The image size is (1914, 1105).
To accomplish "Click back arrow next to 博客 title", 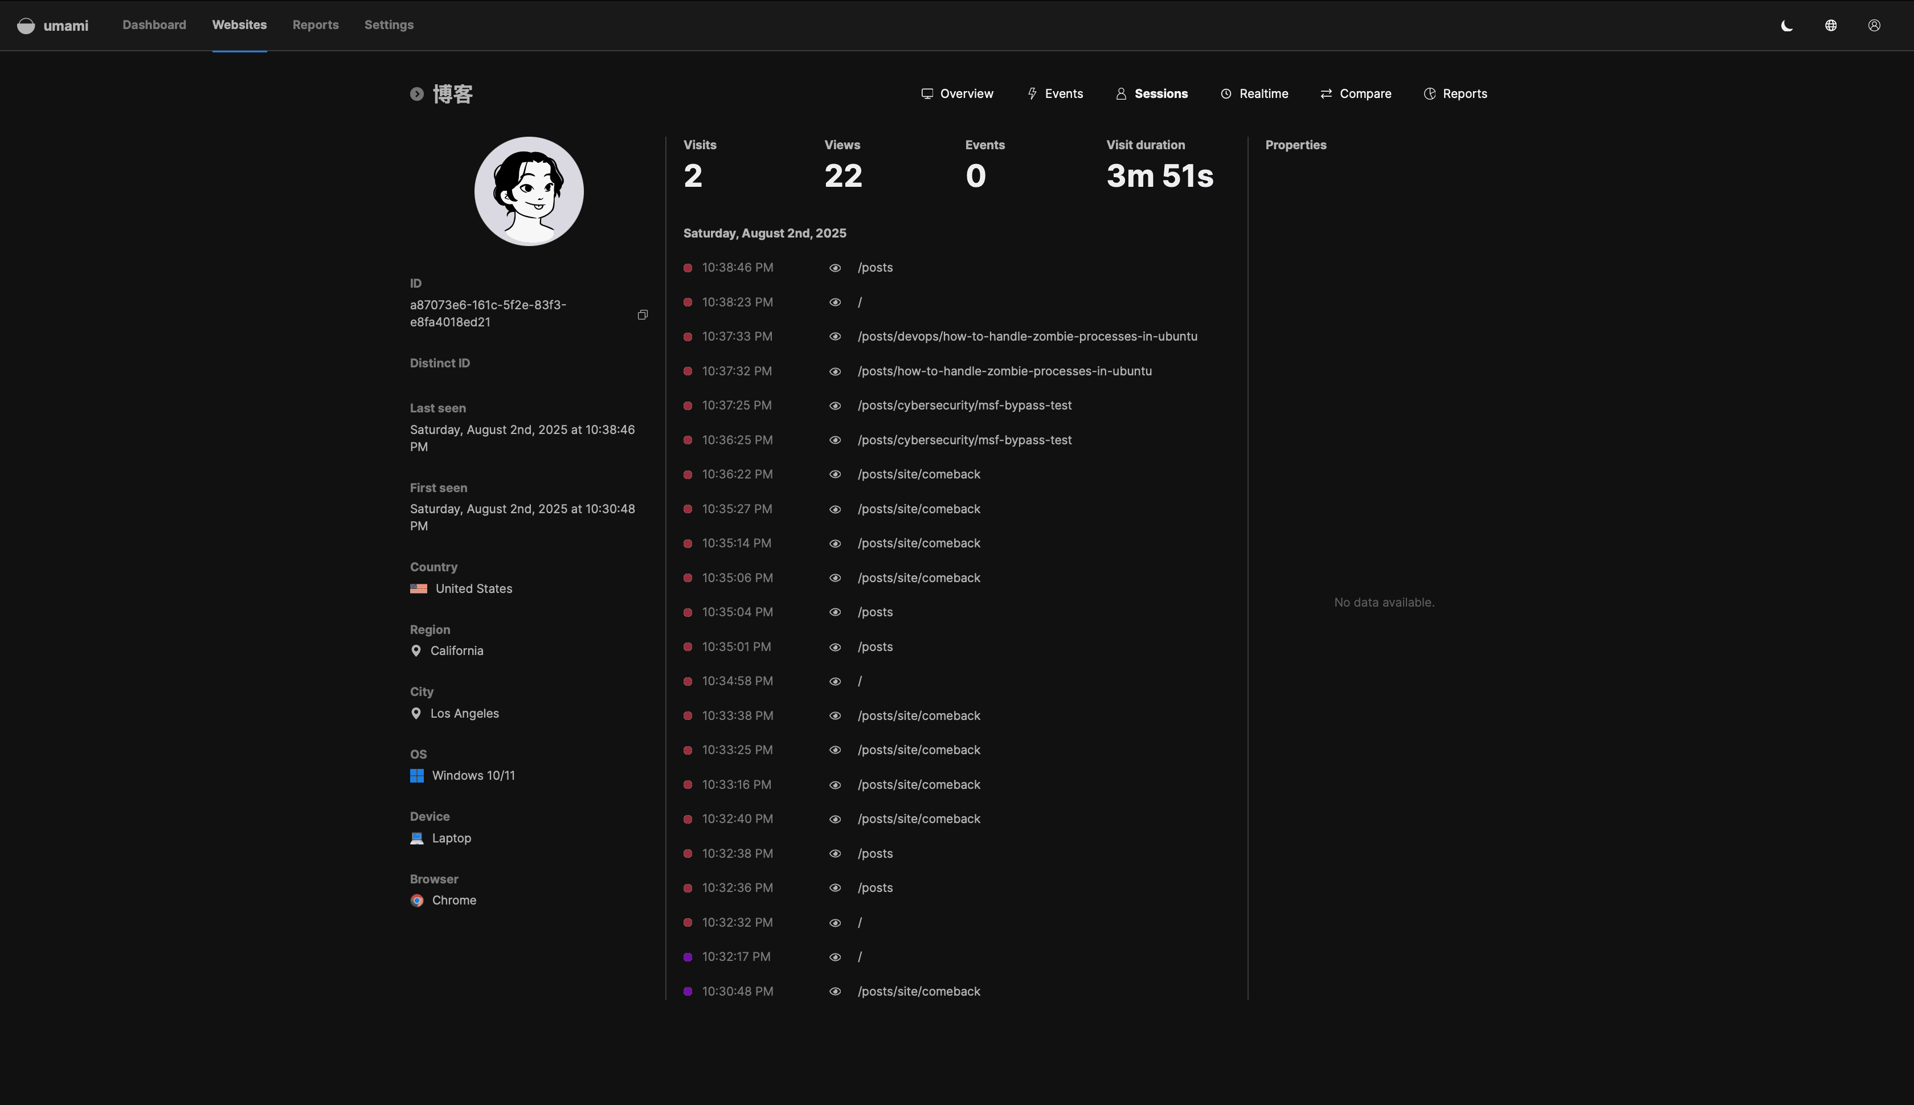I will (x=416, y=94).
